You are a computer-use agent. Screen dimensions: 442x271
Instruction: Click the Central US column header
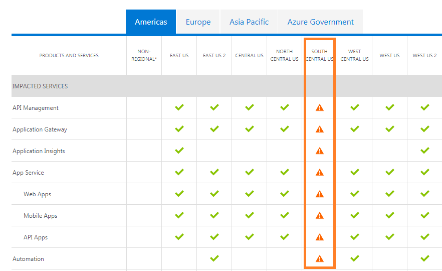[x=250, y=55]
